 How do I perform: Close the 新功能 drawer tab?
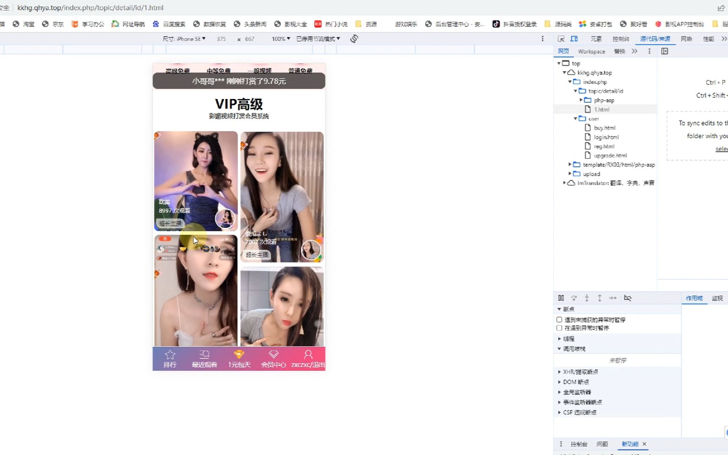pos(644,444)
